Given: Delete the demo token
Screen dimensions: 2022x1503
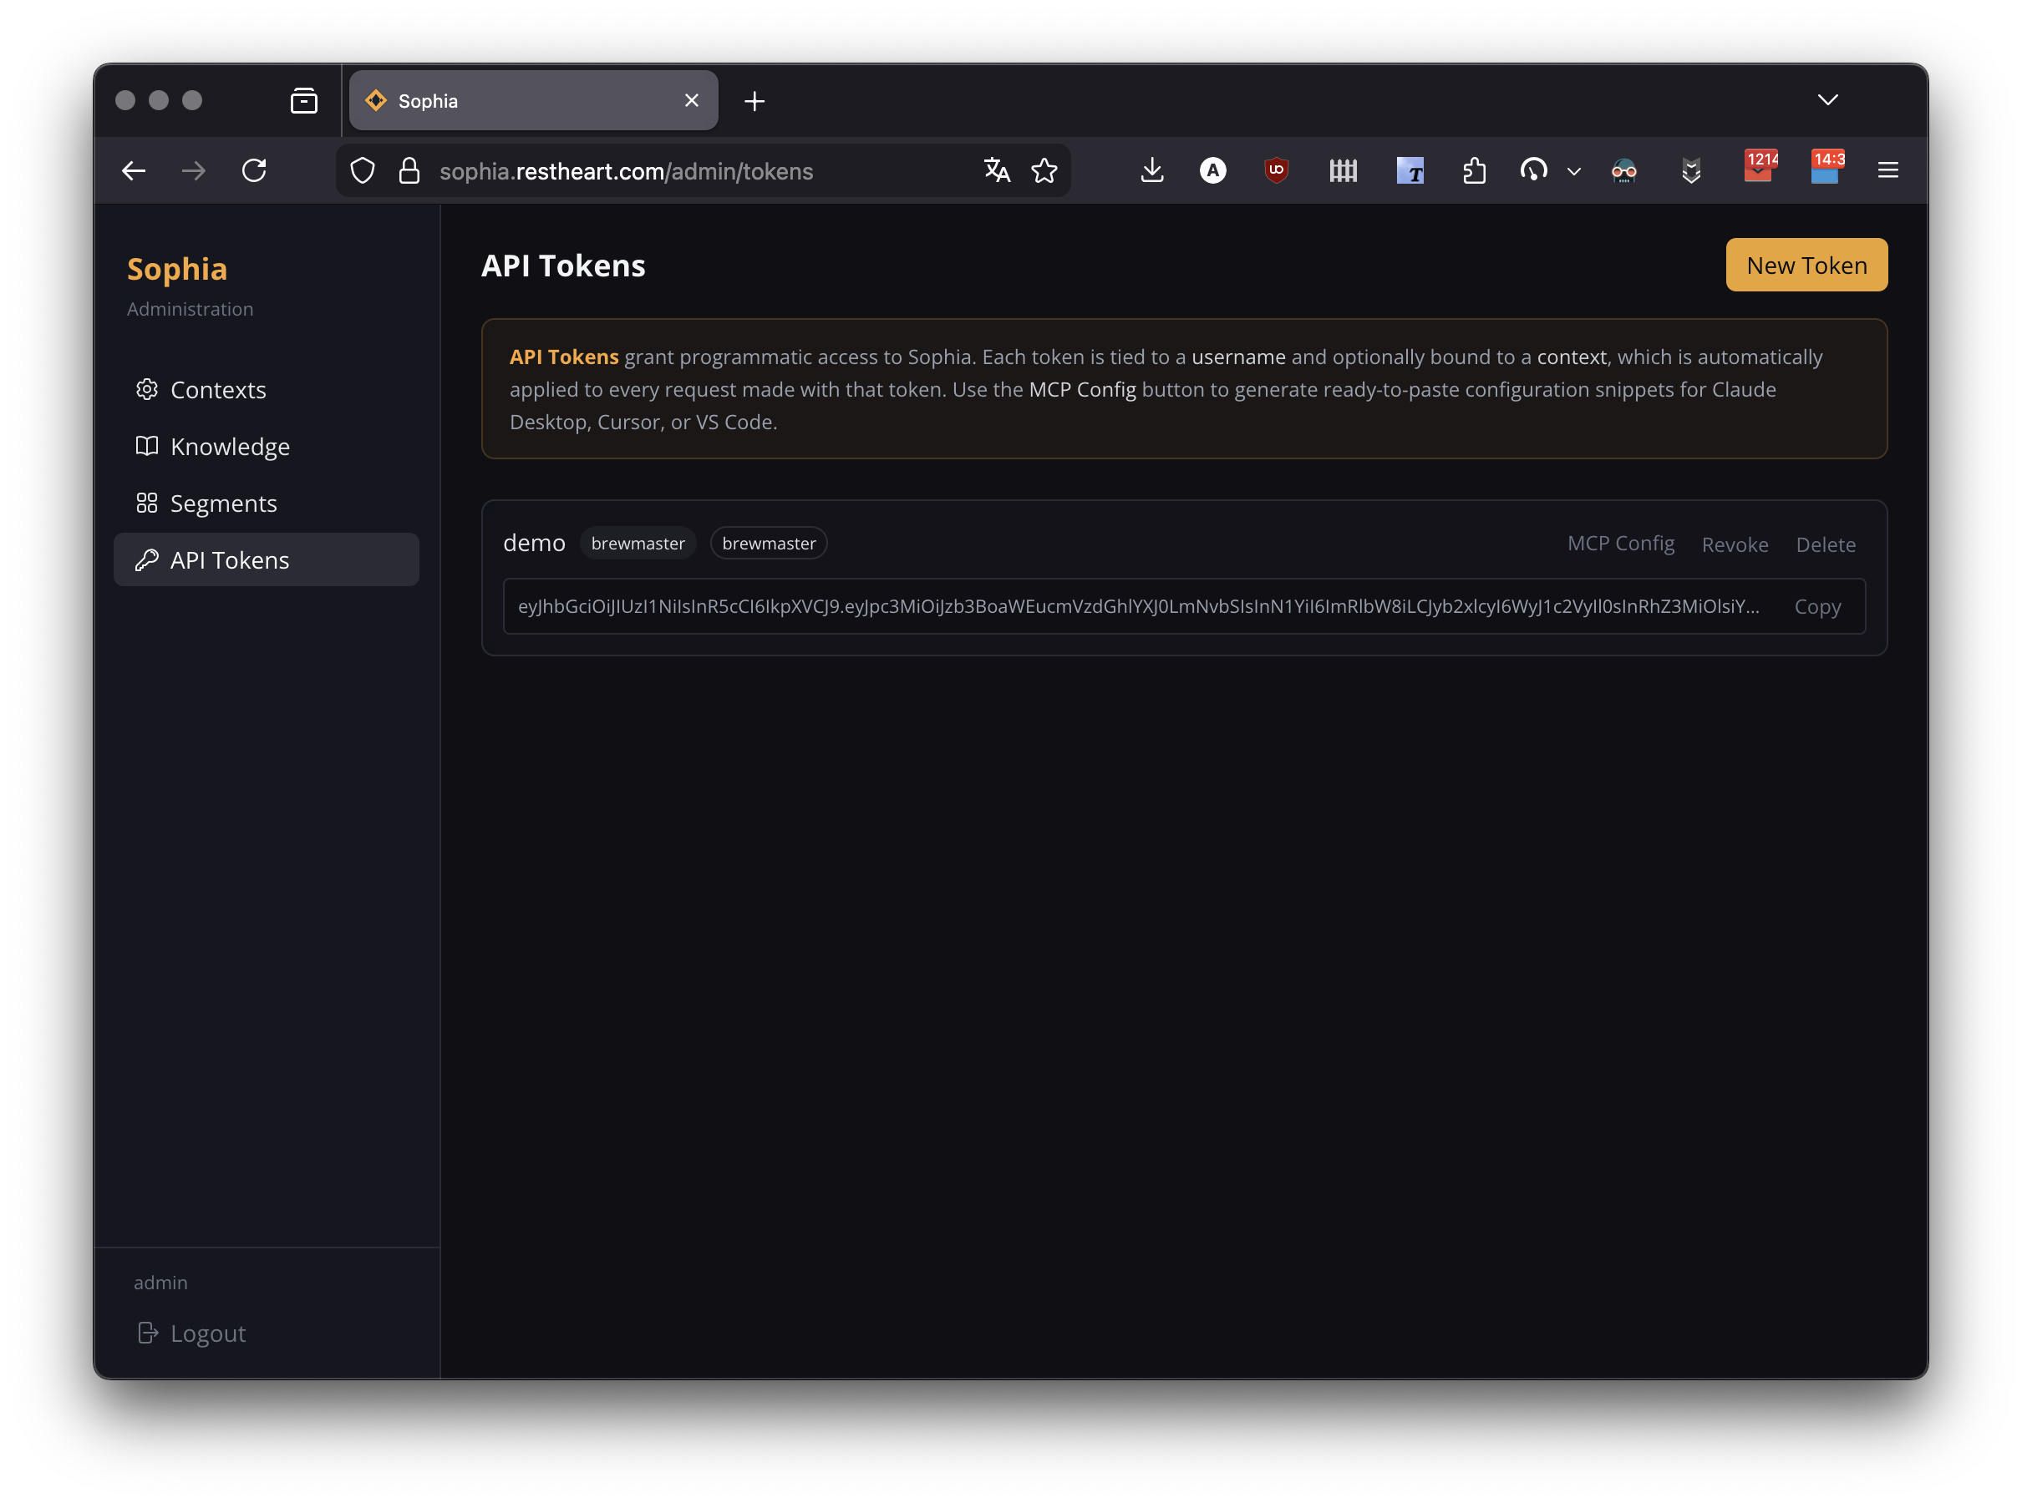Looking at the screenshot, I should (x=1825, y=544).
